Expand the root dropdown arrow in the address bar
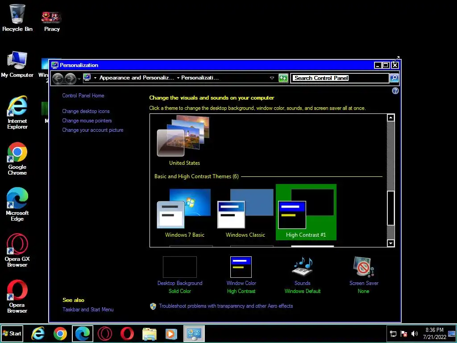Viewport: 457px width, 343px height. (95, 78)
